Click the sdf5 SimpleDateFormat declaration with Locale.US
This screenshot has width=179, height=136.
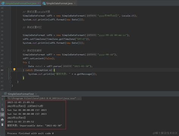click(80, 16)
